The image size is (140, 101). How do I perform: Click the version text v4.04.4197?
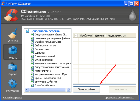(x=54, y=12)
